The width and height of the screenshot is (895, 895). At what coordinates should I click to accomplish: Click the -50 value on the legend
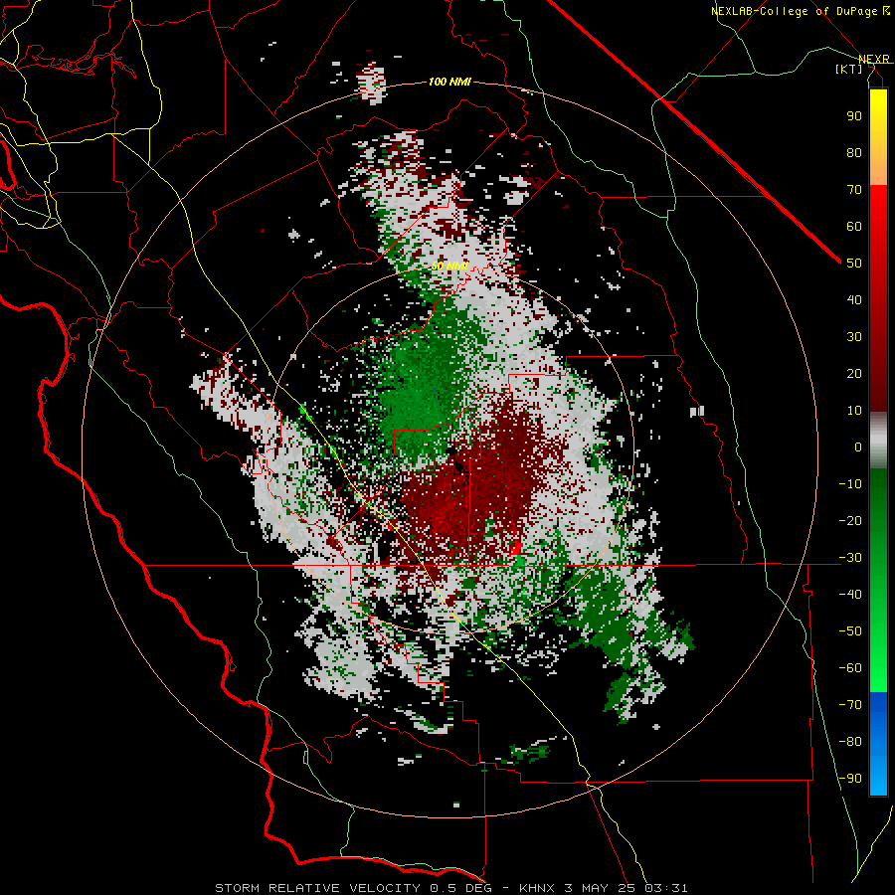pyautogui.click(x=850, y=631)
